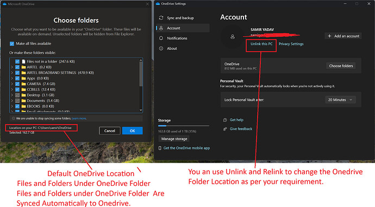Screen dimensions: 375x207
Task: Click the About info icon
Action: pos(161,48)
